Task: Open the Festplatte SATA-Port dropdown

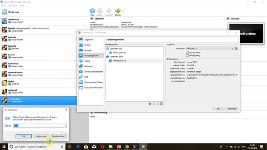Action: [210, 48]
